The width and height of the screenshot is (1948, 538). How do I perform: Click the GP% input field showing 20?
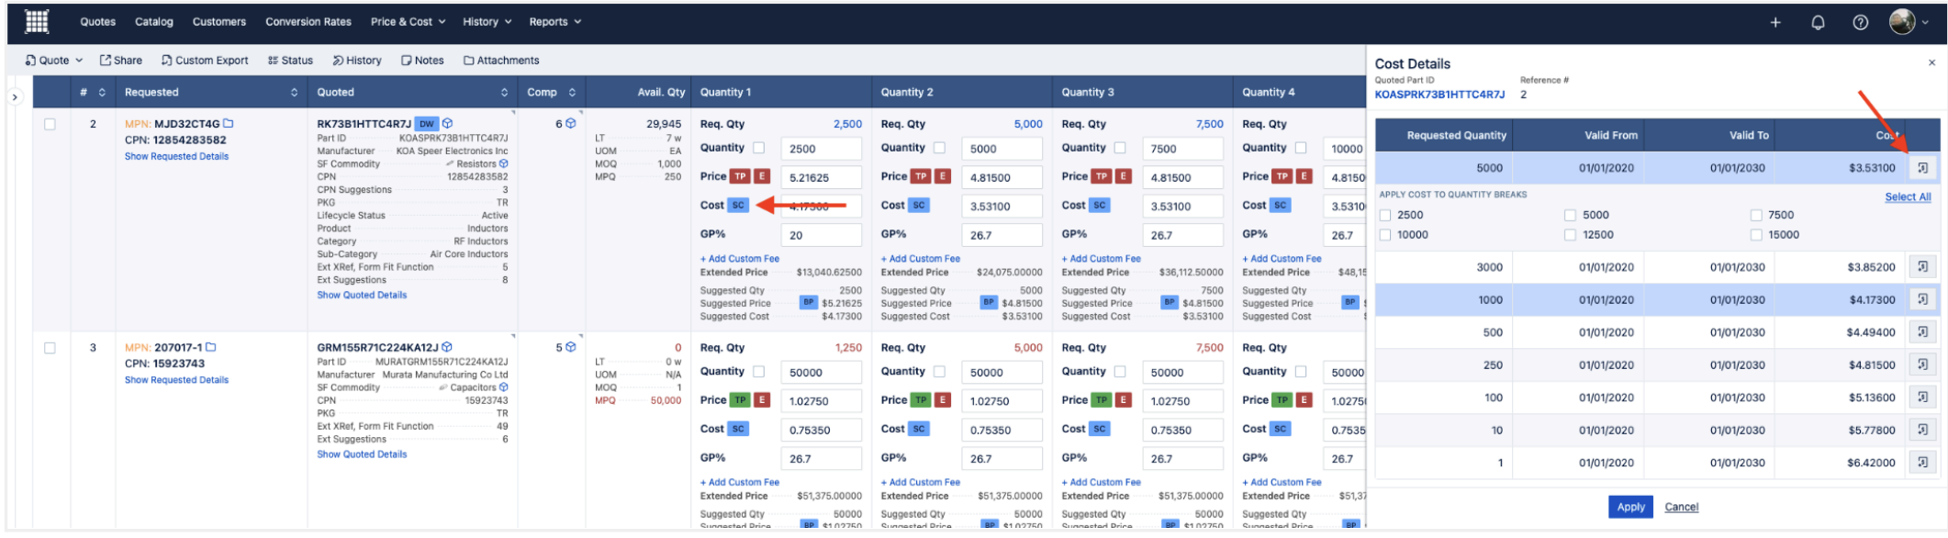[x=821, y=235]
